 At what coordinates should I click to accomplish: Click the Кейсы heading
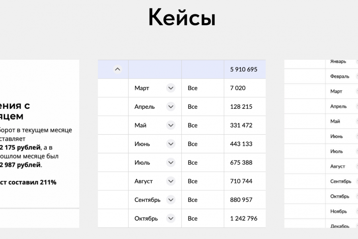click(182, 18)
